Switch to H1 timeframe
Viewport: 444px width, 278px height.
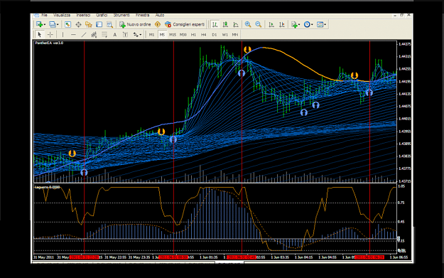pos(193,35)
